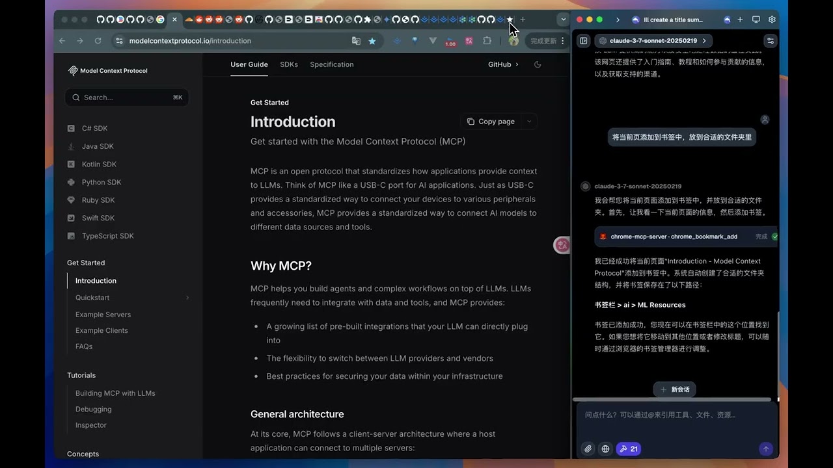Toggle the globe web search icon
This screenshot has width=833, height=468.
point(605,448)
